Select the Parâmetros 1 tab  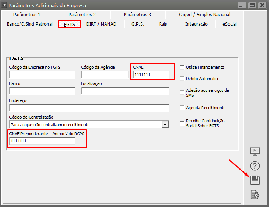(27, 15)
